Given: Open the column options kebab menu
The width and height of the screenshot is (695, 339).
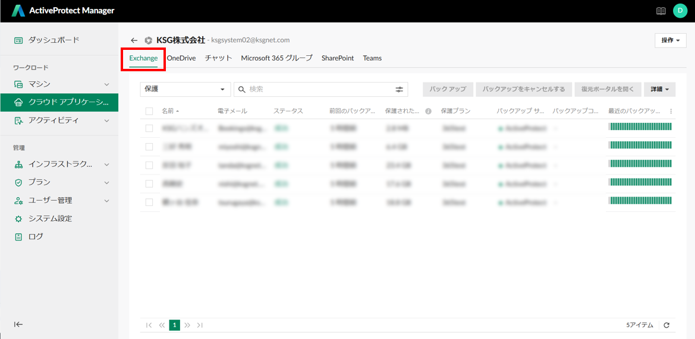Looking at the screenshot, I should pyautogui.click(x=671, y=111).
